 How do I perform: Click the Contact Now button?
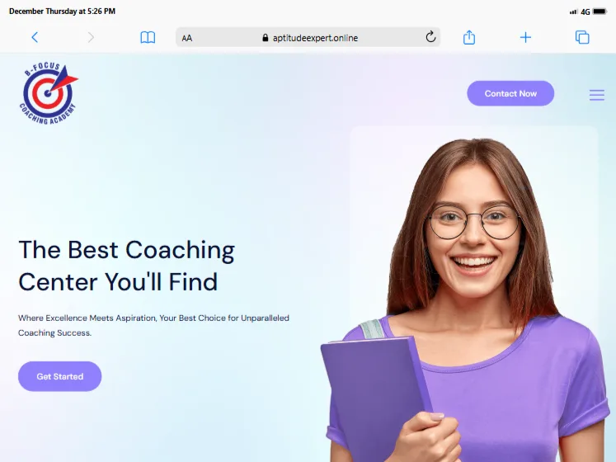(x=510, y=93)
